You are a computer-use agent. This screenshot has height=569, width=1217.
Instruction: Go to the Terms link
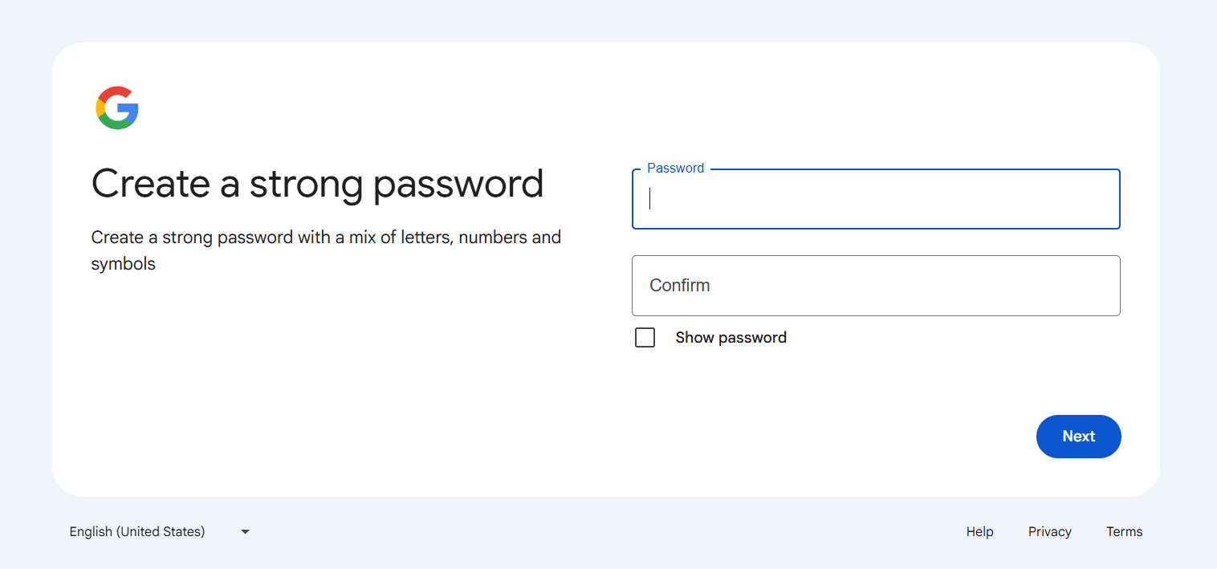click(1124, 531)
